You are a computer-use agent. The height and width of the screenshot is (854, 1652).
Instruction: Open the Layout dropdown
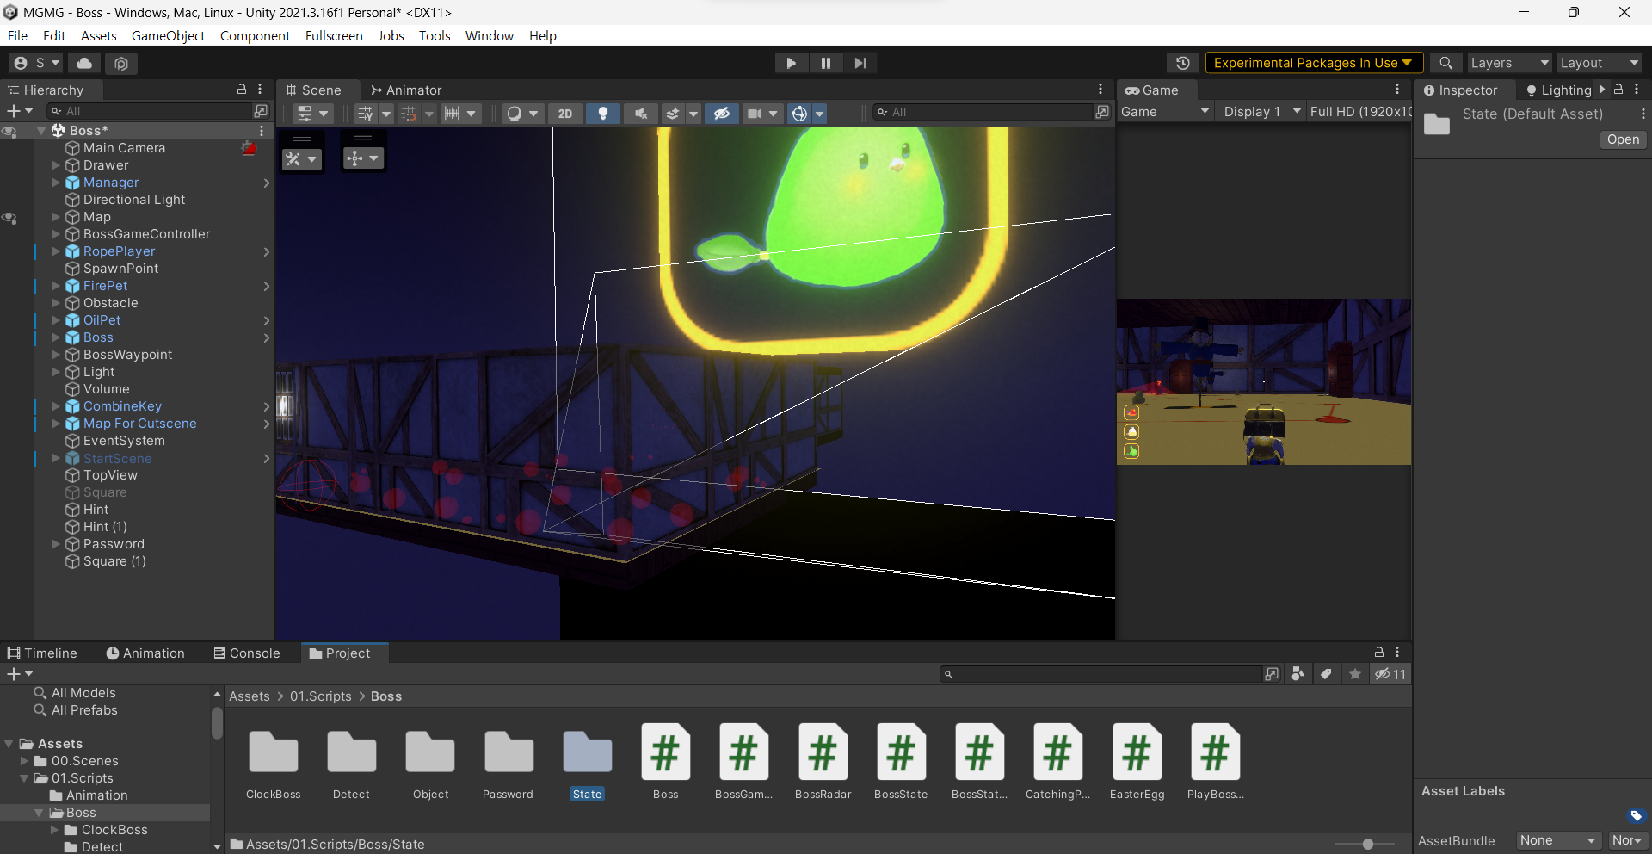pyautogui.click(x=1599, y=63)
